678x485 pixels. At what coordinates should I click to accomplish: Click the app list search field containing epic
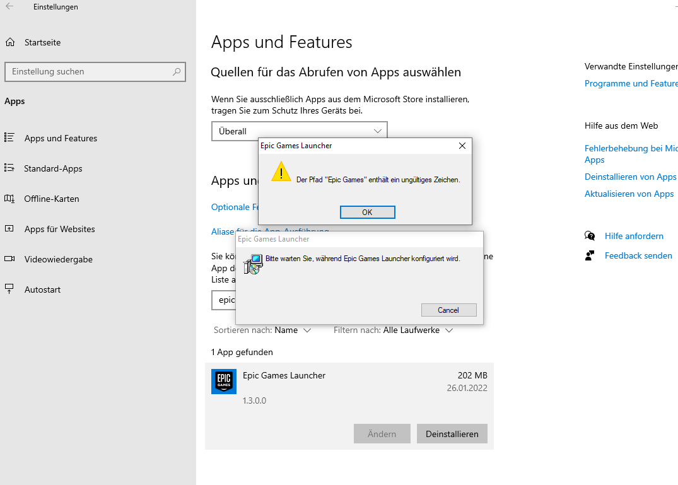[223, 300]
